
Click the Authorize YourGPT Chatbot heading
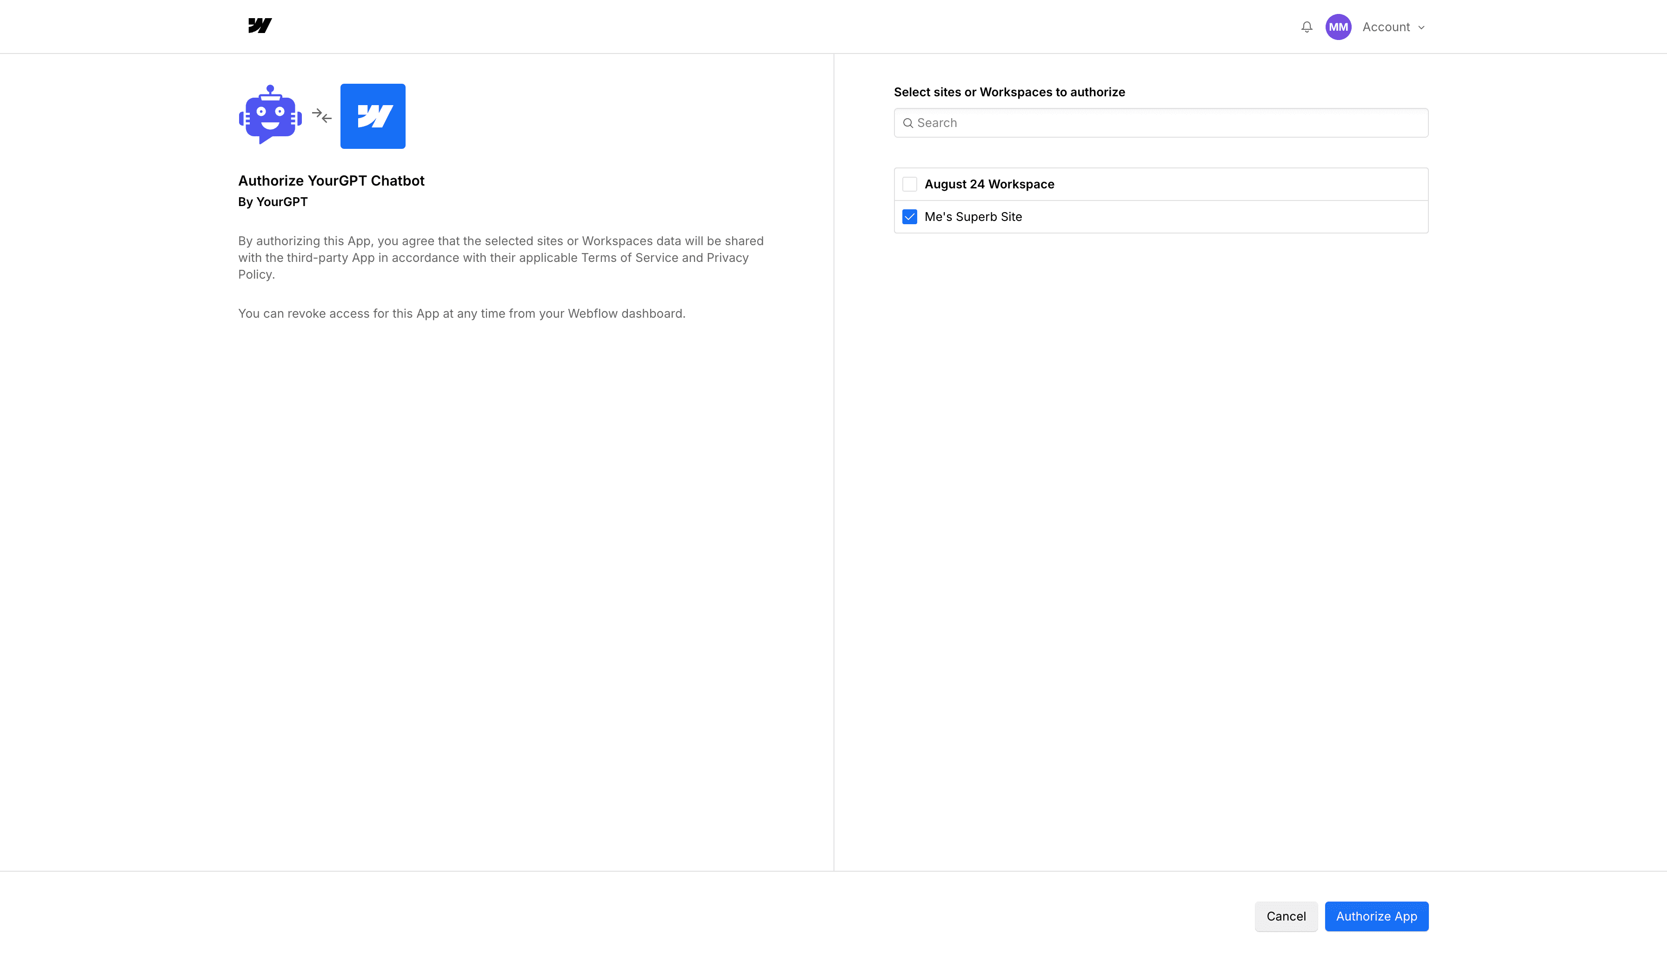(331, 180)
